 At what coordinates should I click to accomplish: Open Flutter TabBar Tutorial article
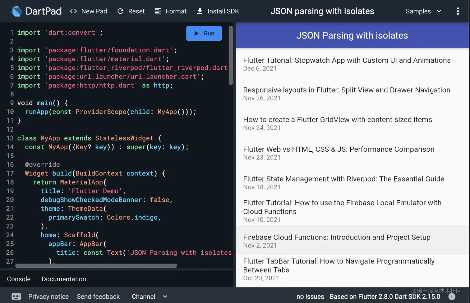coord(352,269)
